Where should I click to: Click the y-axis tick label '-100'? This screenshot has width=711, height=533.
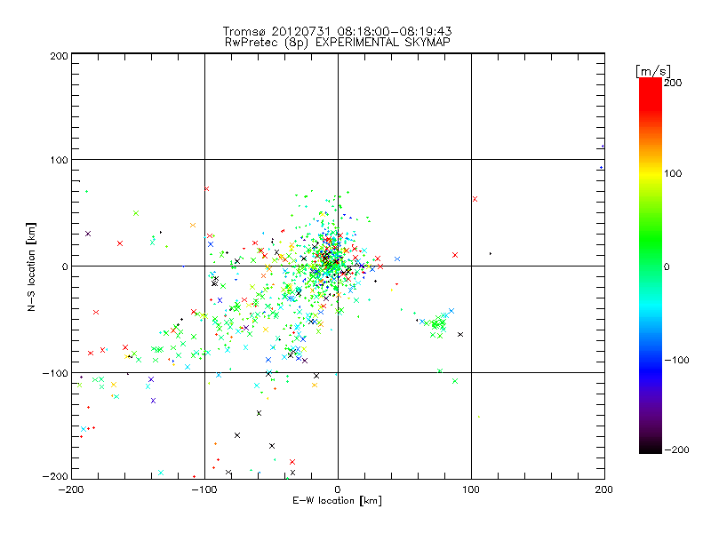(x=55, y=373)
